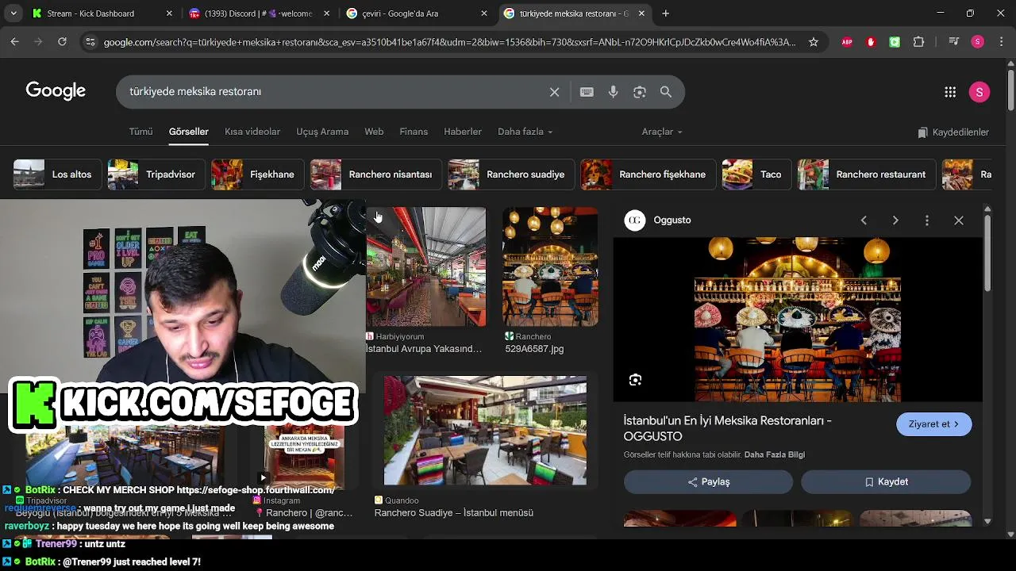Screen dimensions: 1016x571
Task: Open Google Lens image search
Action: coord(640,92)
